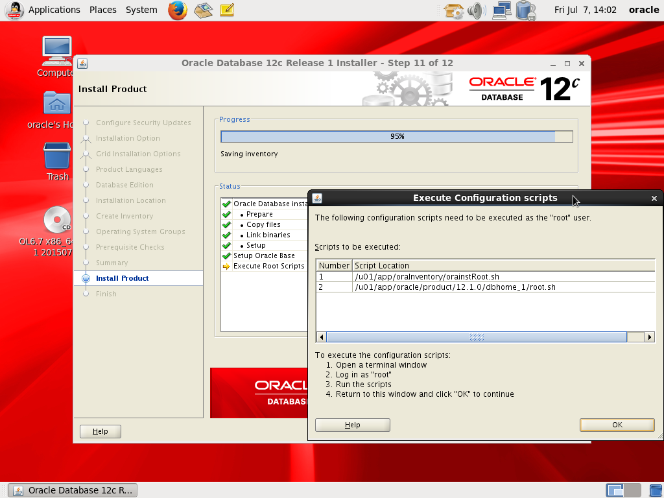664x498 pixels.
Task: Maximize the Oracle installer window
Action: point(567,64)
